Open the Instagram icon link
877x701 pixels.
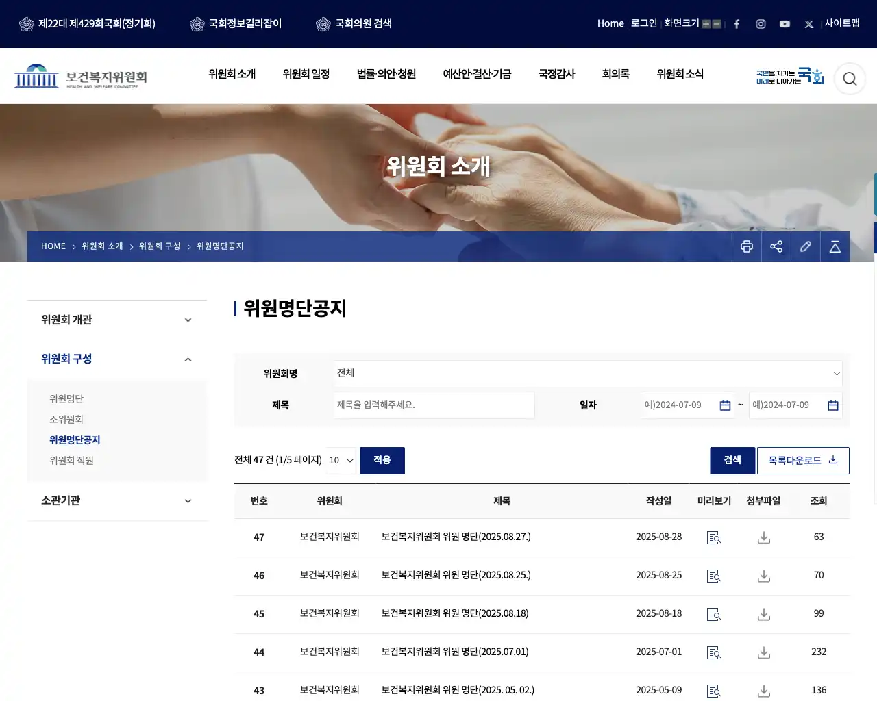click(761, 24)
